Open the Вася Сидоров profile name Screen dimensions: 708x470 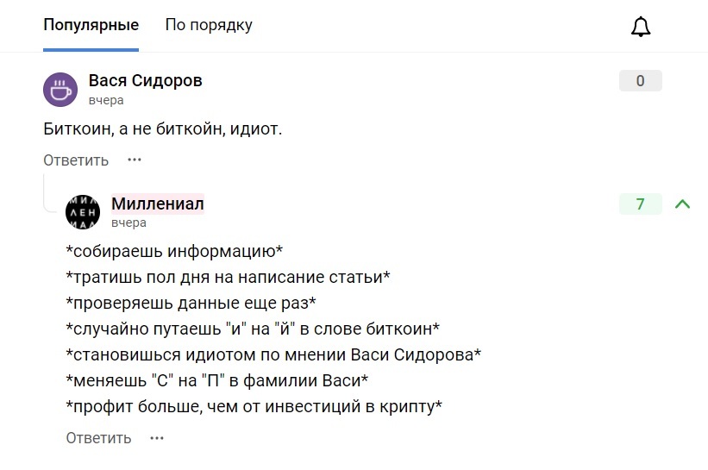click(x=146, y=81)
